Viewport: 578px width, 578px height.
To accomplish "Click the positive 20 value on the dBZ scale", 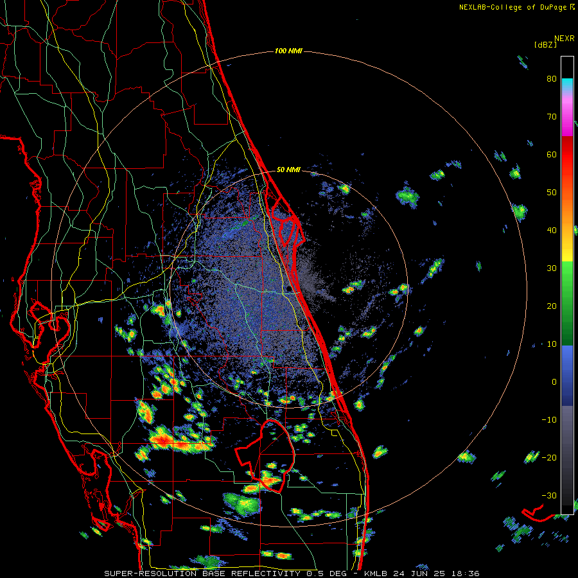I will click(552, 306).
